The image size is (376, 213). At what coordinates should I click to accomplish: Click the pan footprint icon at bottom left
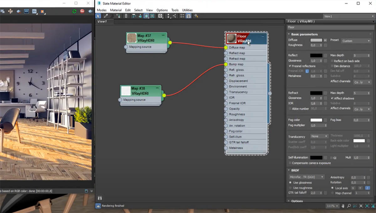tap(100, 198)
